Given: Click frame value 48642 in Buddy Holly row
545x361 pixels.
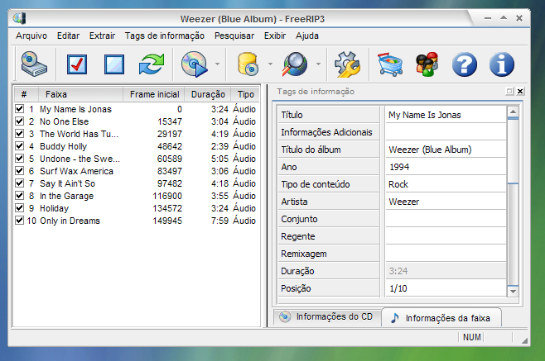Looking at the screenshot, I should click(170, 146).
